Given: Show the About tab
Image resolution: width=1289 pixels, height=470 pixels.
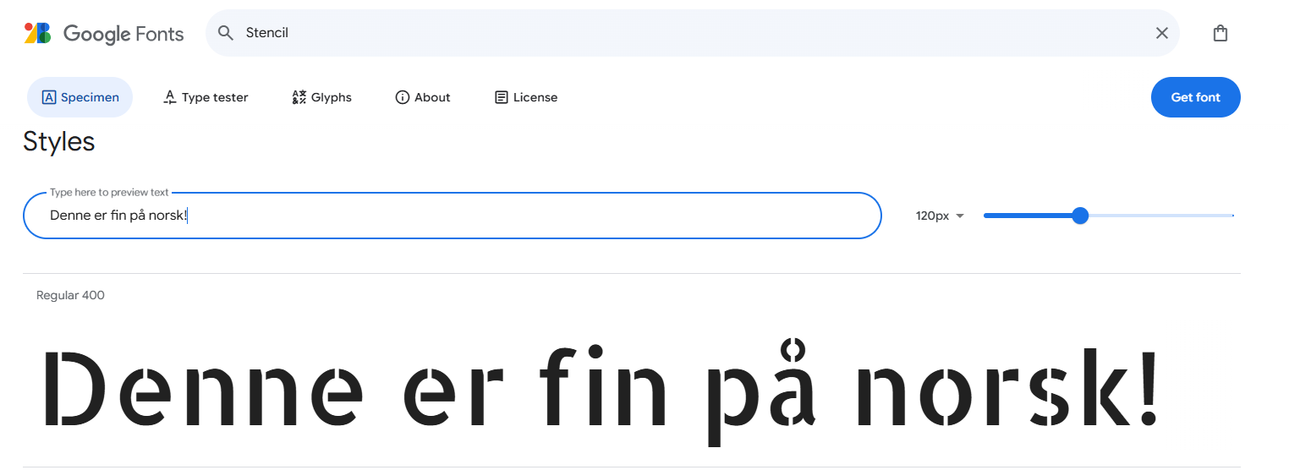Looking at the screenshot, I should (x=423, y=97).
